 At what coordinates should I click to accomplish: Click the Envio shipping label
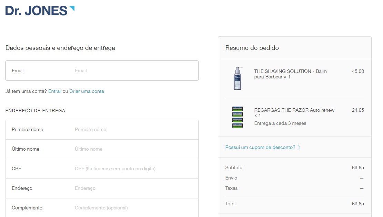[231, 178]
